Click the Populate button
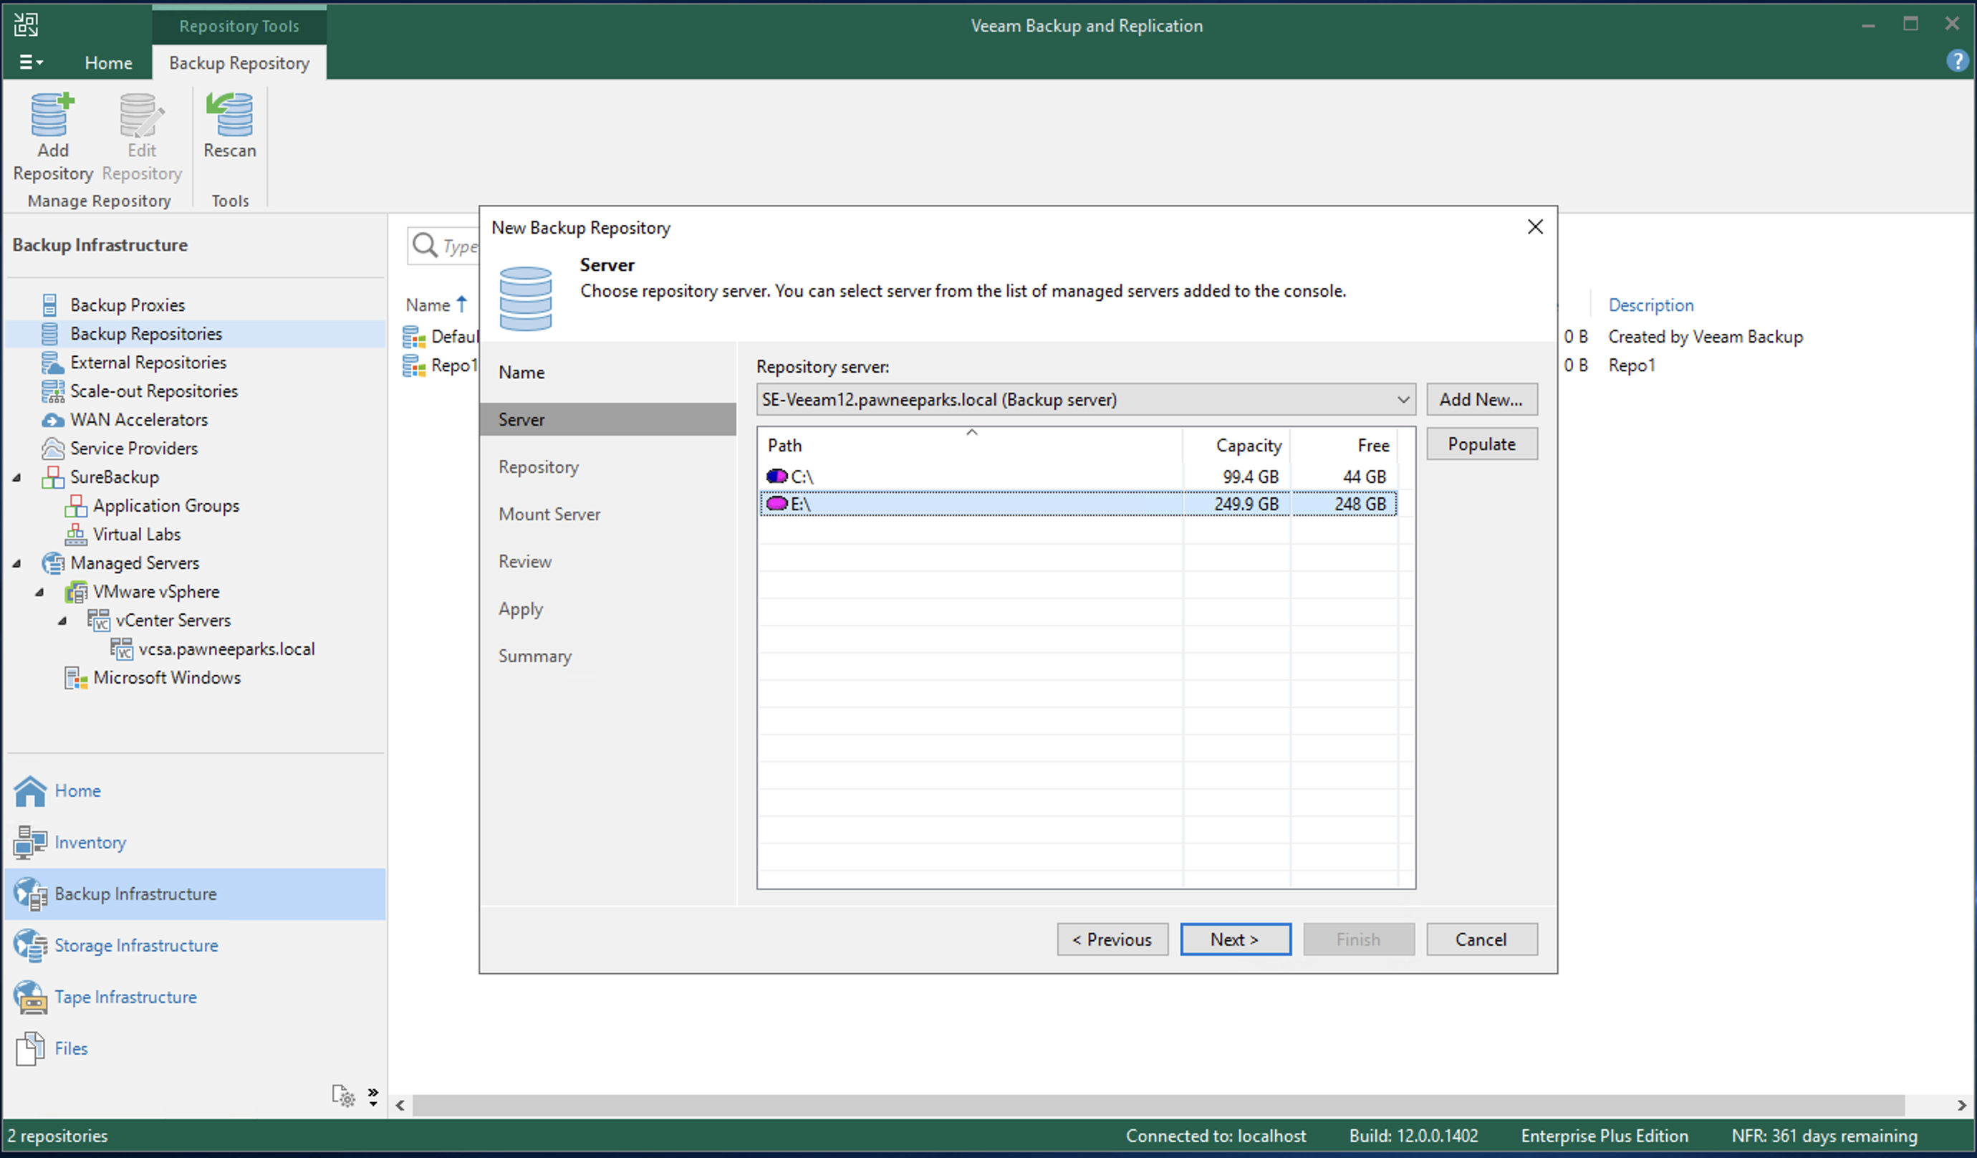Image resolution: width=1977 pixels, height=1158 pixels. (x=1481, y=444)
